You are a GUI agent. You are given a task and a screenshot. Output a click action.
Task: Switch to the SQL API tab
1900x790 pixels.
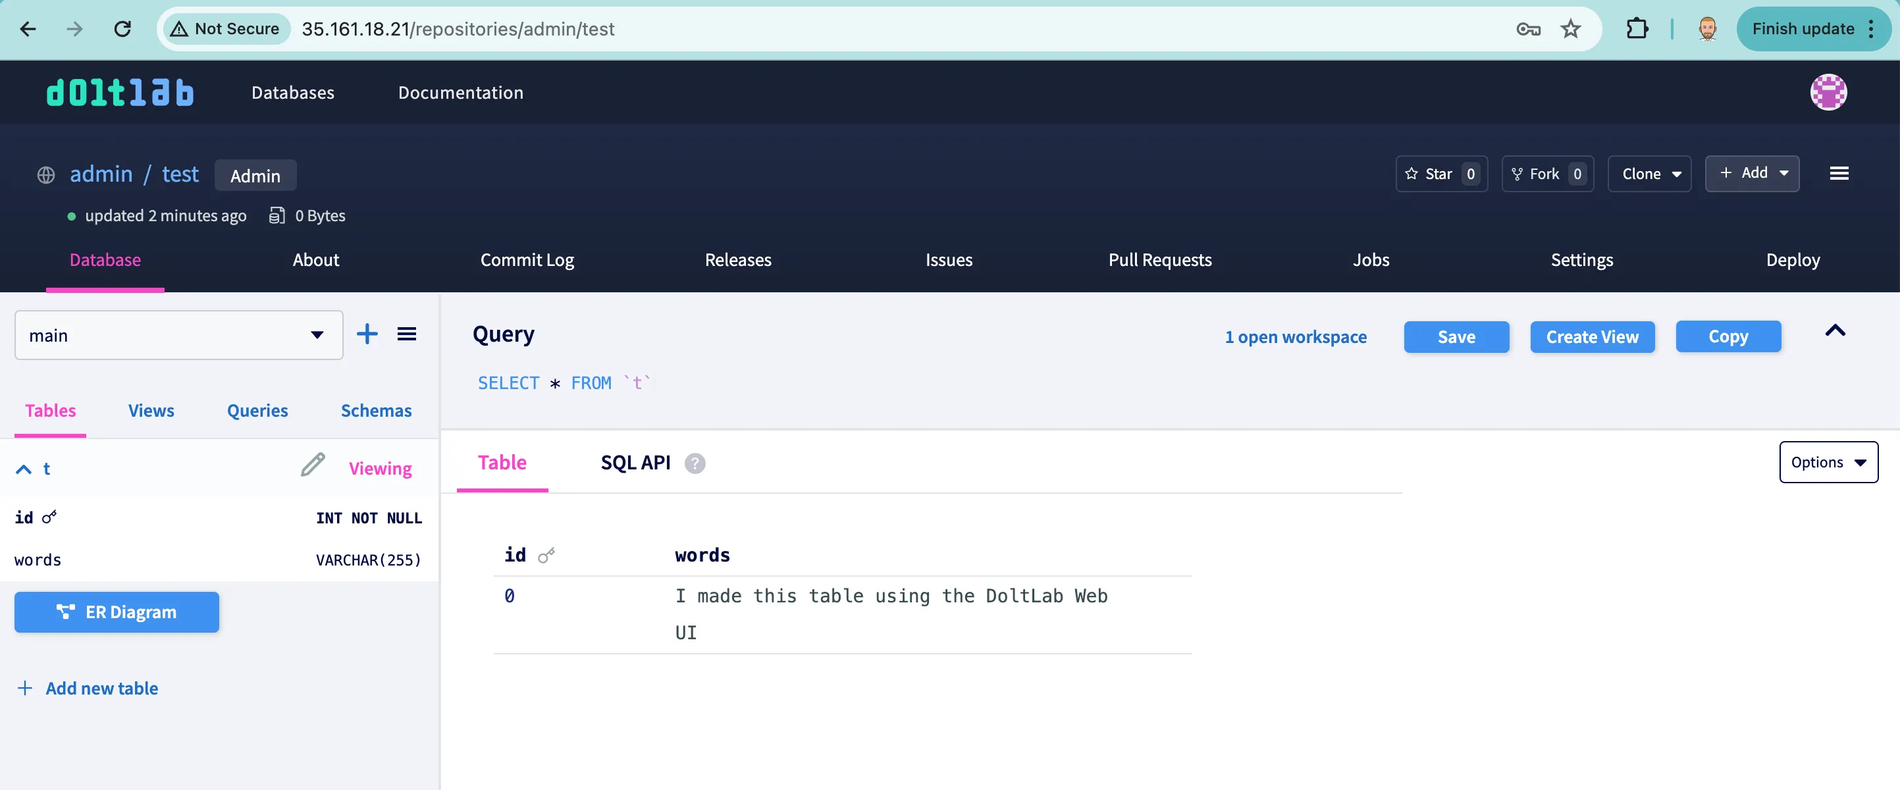(635, 461)
